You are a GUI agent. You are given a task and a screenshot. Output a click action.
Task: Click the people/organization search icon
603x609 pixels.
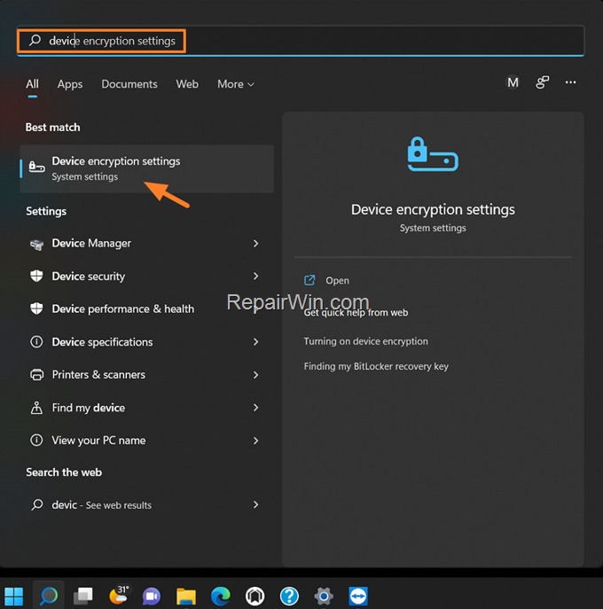[542, 82]
